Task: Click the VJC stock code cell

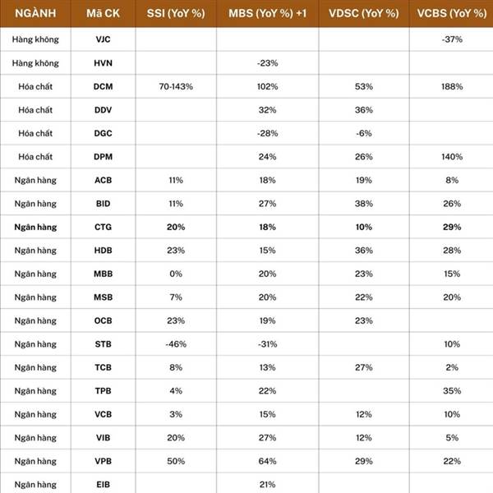Action: pos(104,39)
